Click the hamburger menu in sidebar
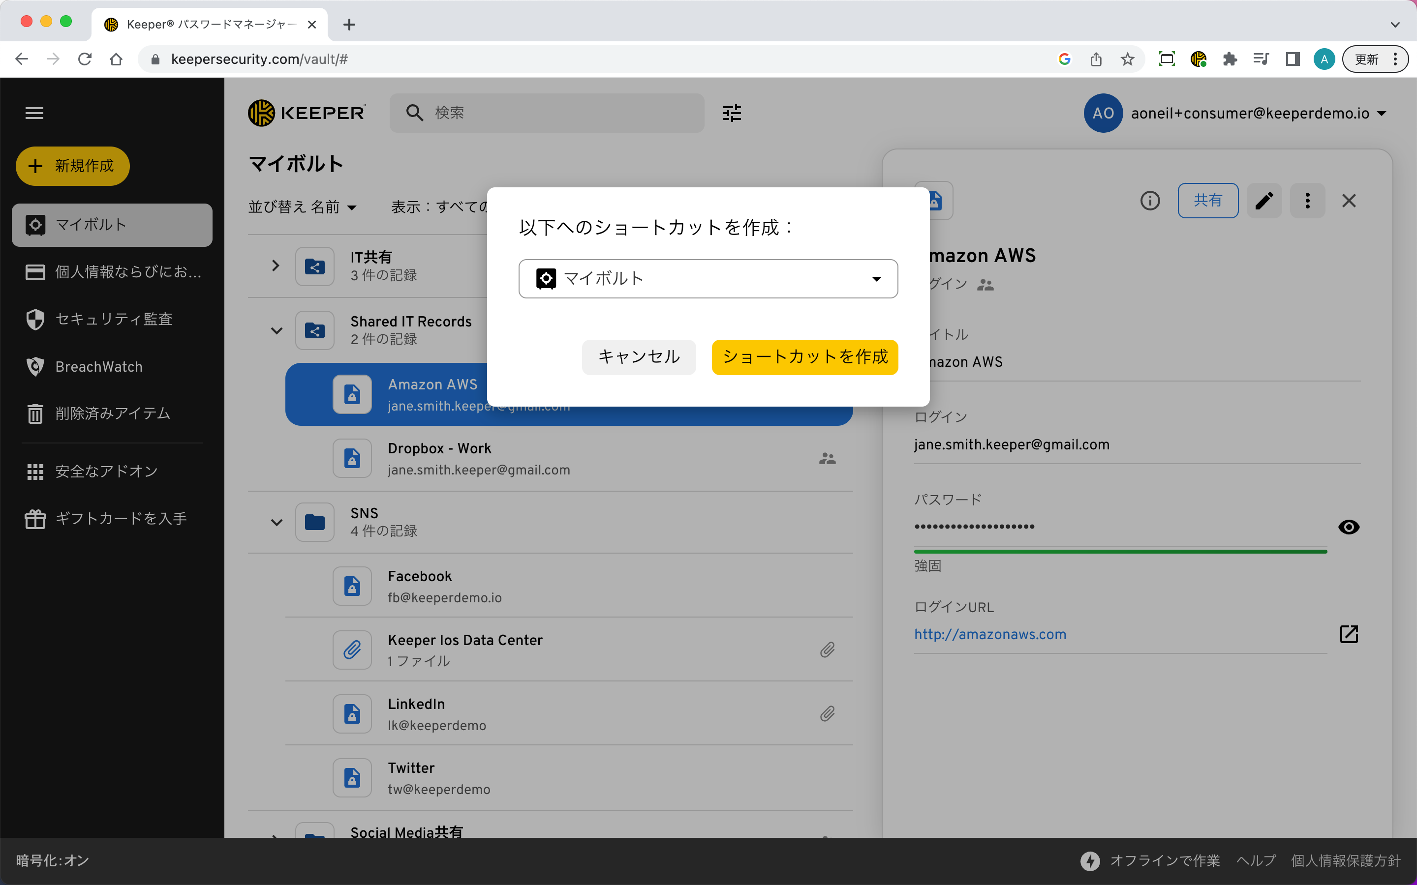 [x=34, y=113]
